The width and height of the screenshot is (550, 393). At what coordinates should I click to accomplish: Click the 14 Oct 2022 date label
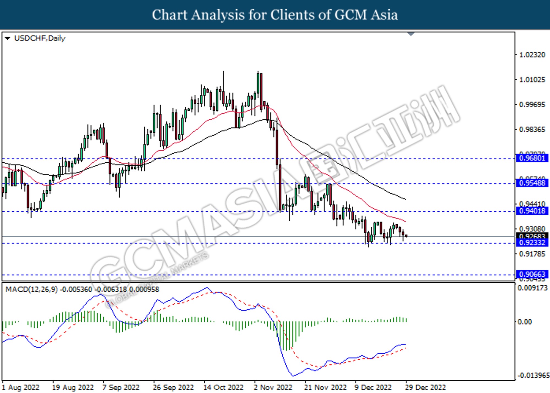(224, 387)
